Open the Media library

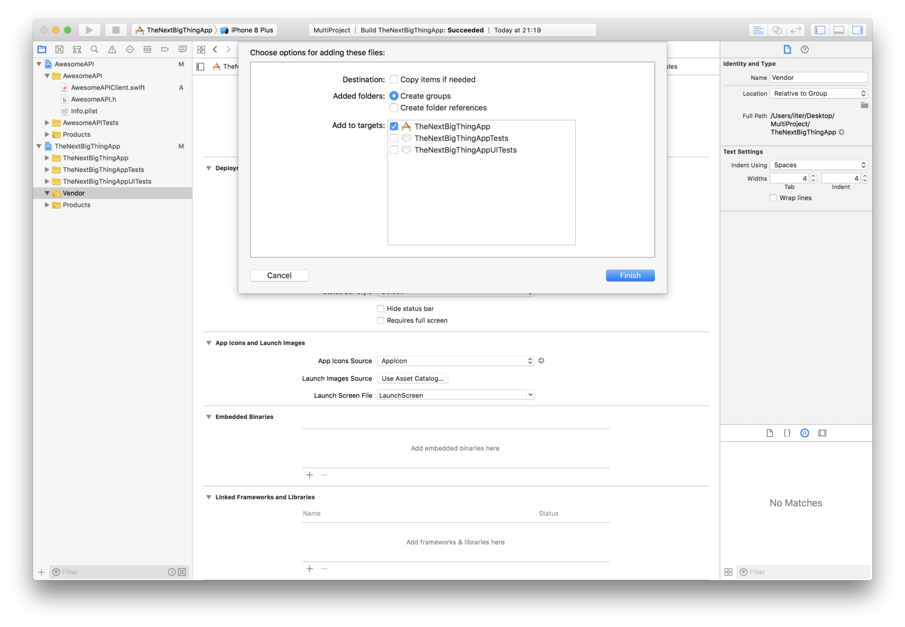(822, 433)
